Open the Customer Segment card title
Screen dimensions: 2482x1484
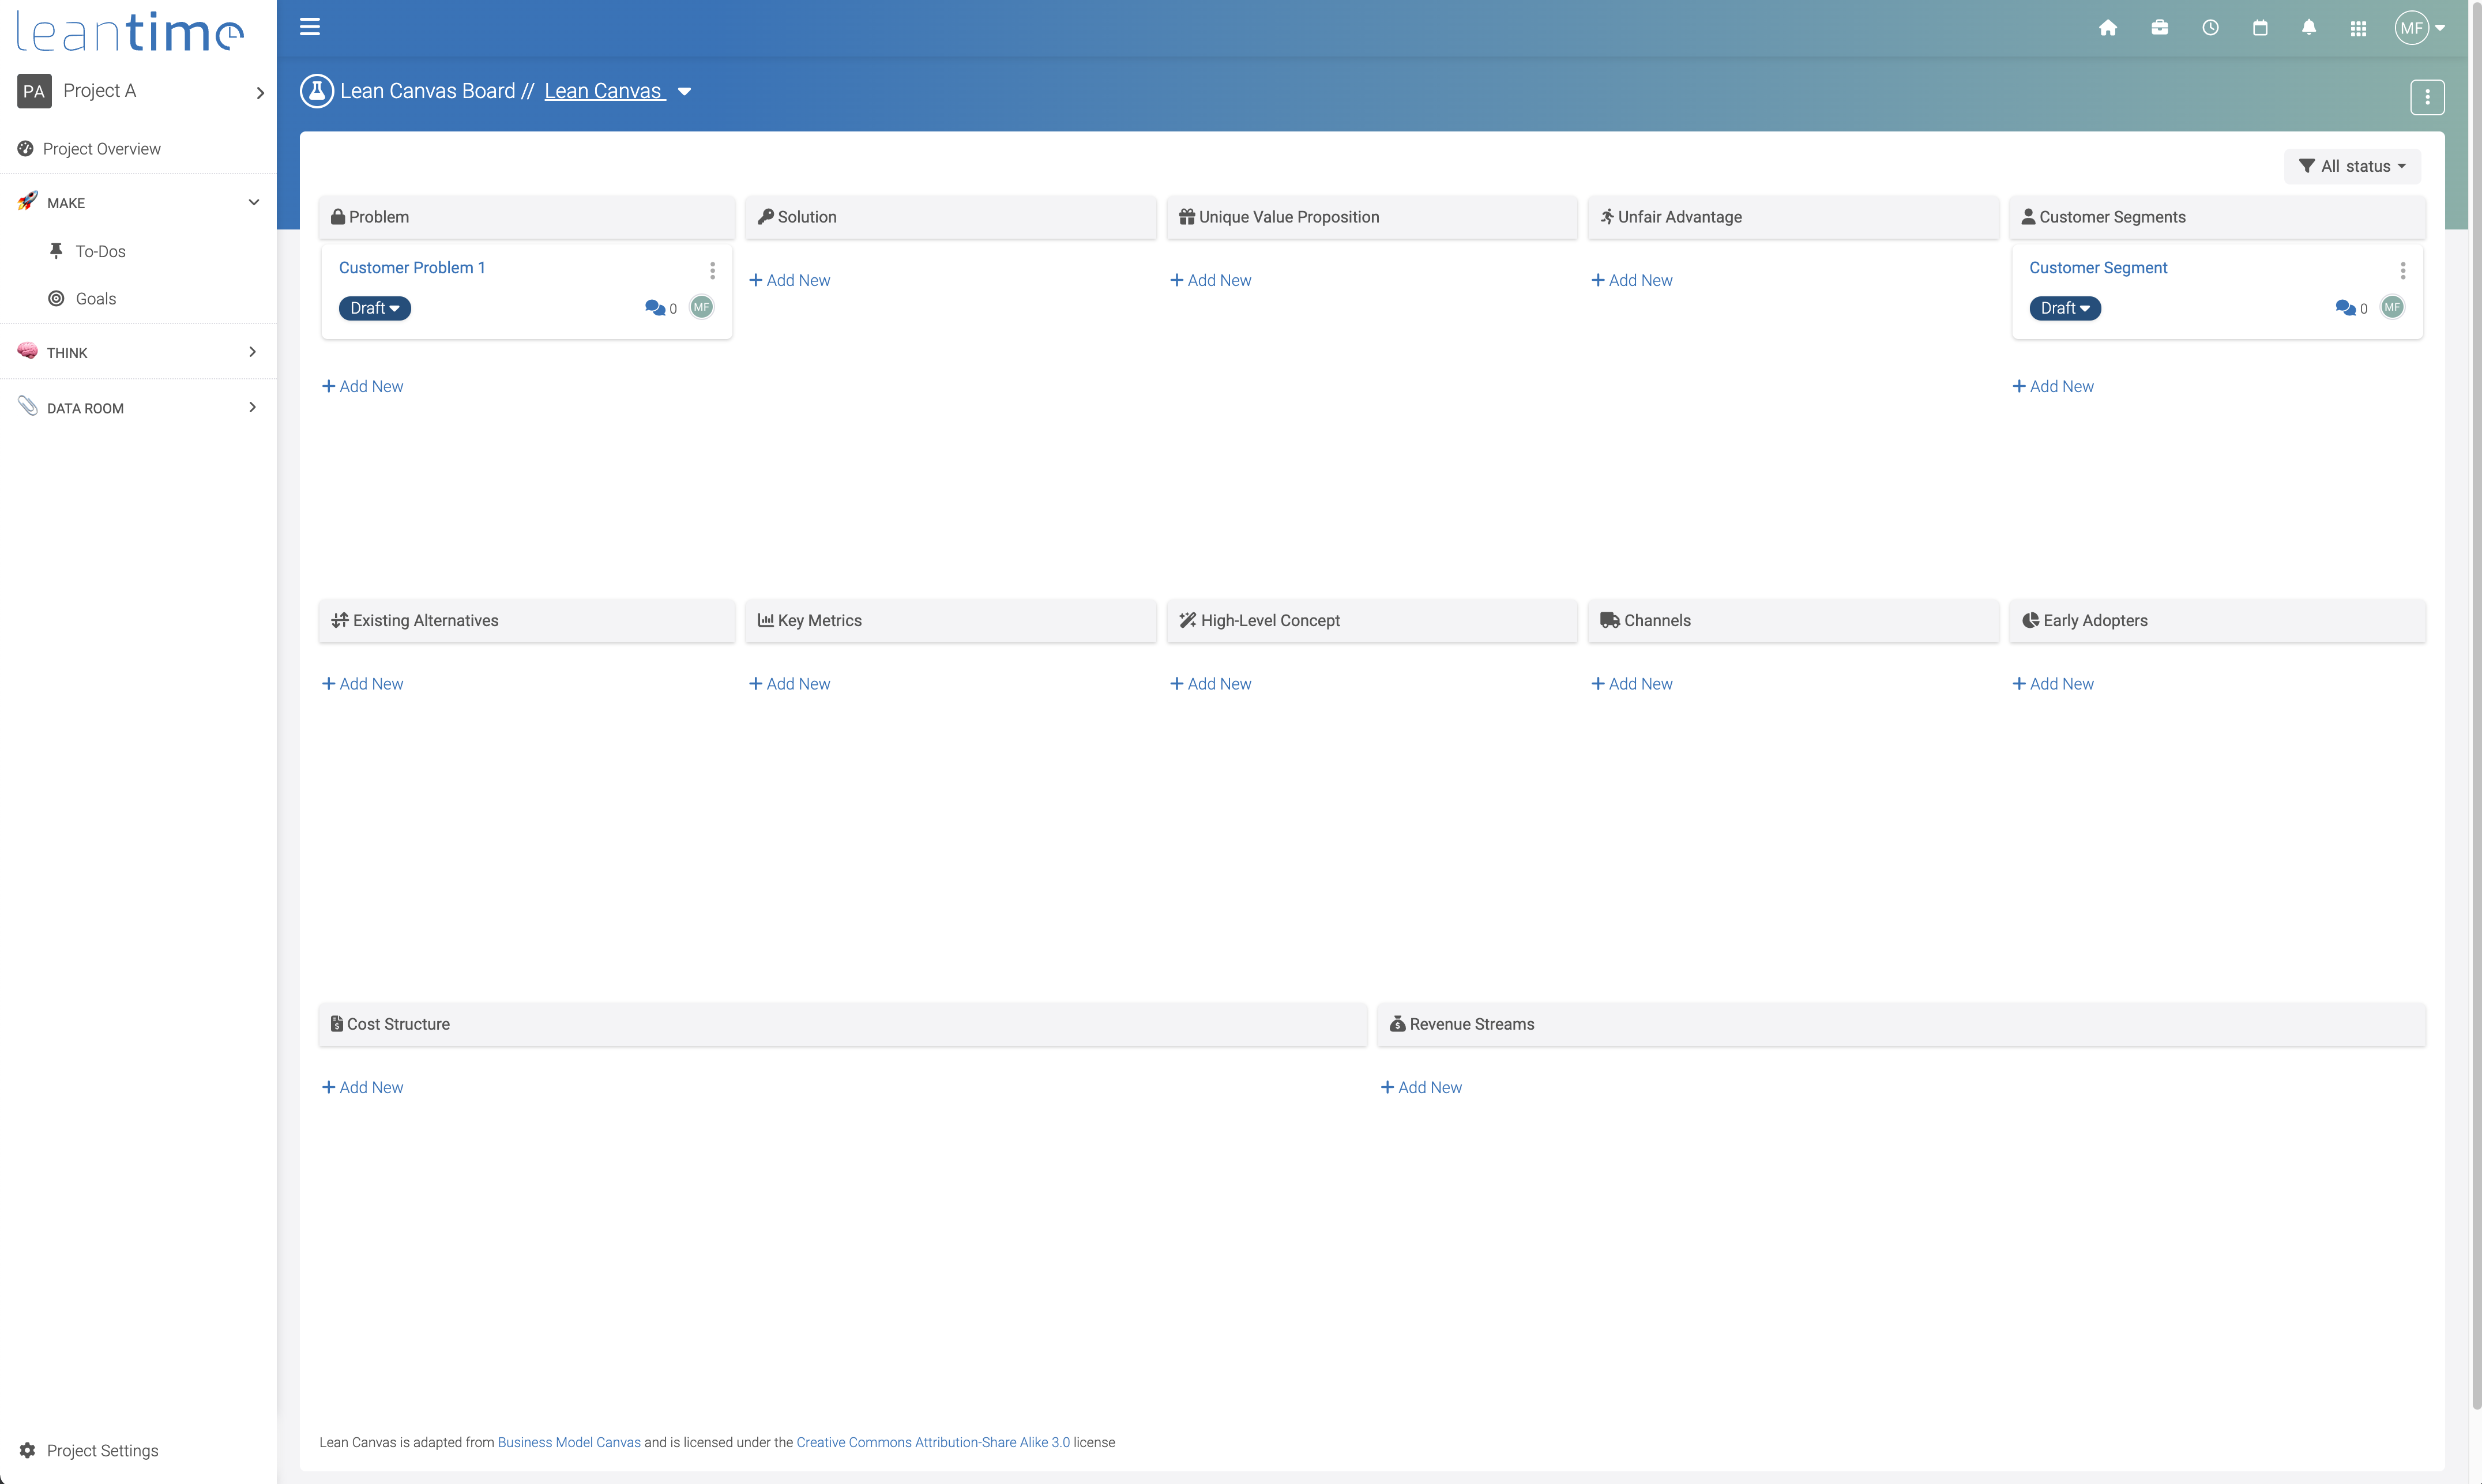click(2098, 268)
